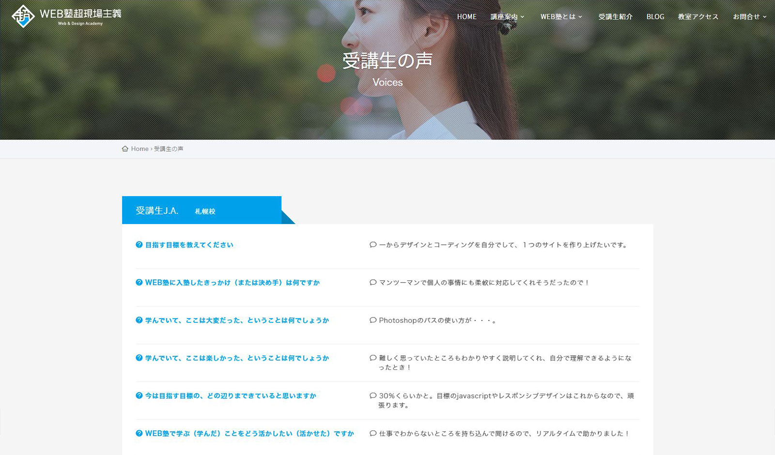Click speech bubble icon before 仕事でわからないところ

coord(373,434)
